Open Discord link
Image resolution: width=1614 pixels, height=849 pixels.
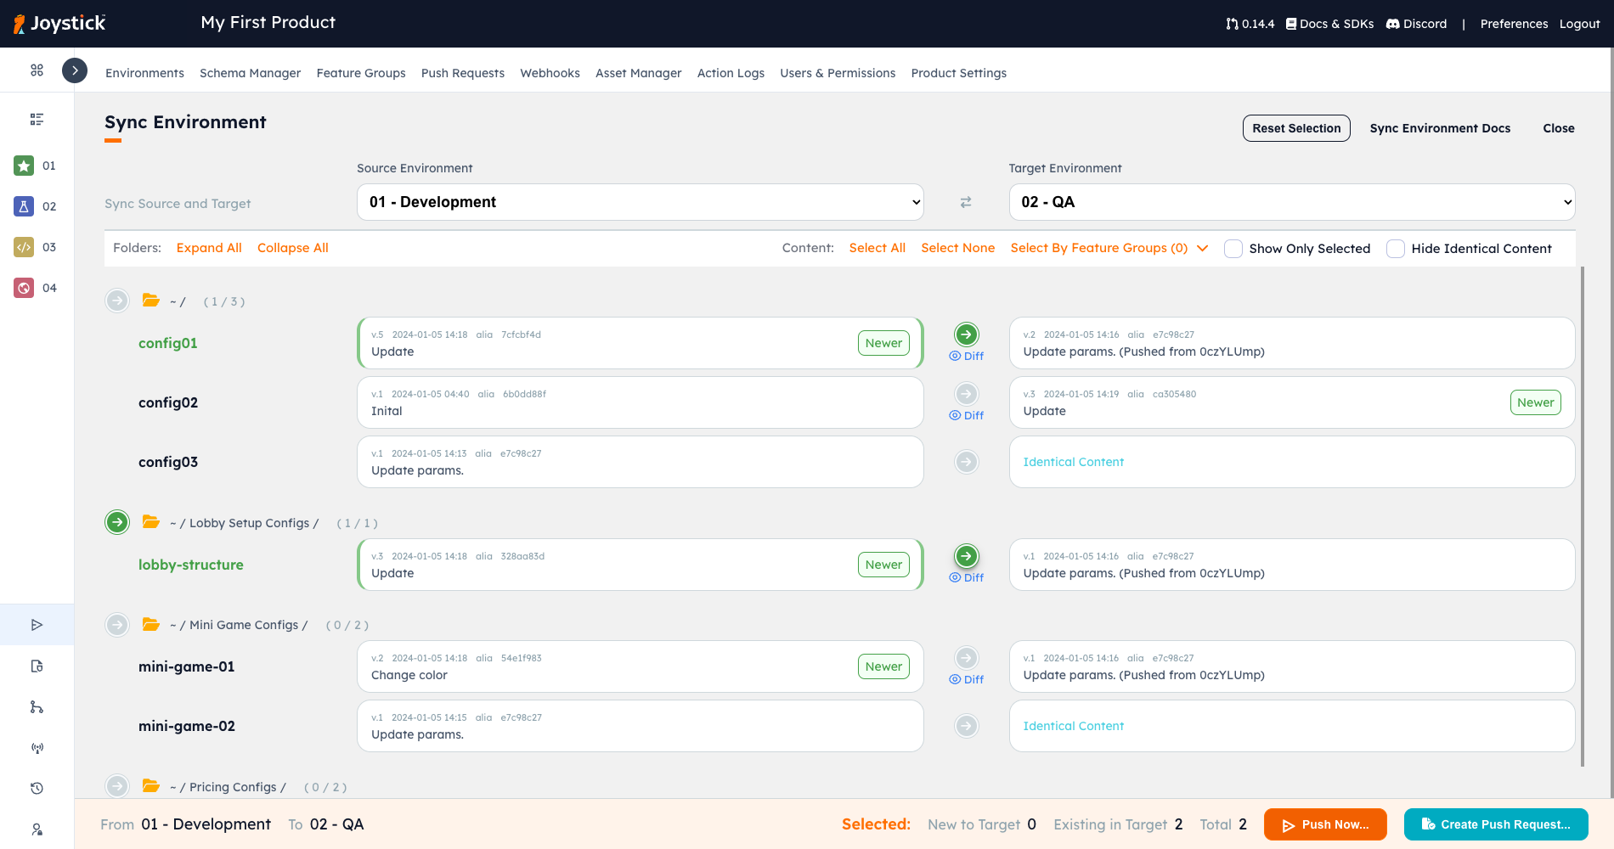(x=1416, y=24)
